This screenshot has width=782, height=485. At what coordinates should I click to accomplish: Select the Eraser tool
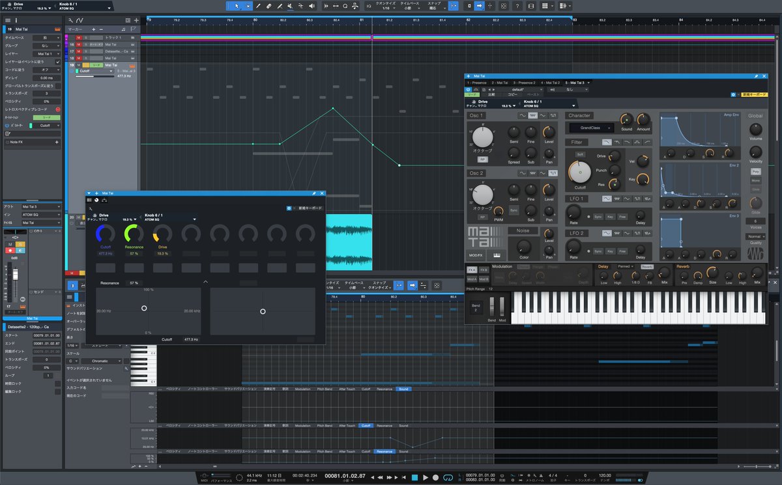(268, 6)
